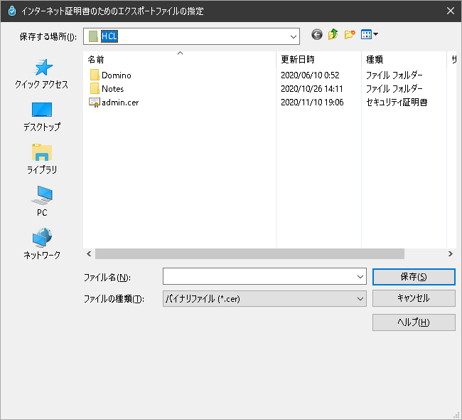Open Network in the sidebar
This screenshot has width=462, height=420.
41,243
